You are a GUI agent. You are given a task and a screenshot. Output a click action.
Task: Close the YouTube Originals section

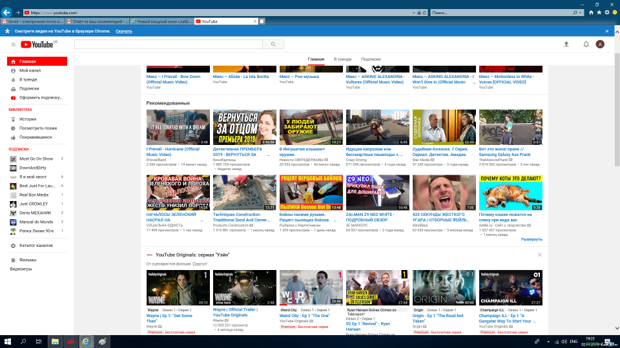coord(540,255)
